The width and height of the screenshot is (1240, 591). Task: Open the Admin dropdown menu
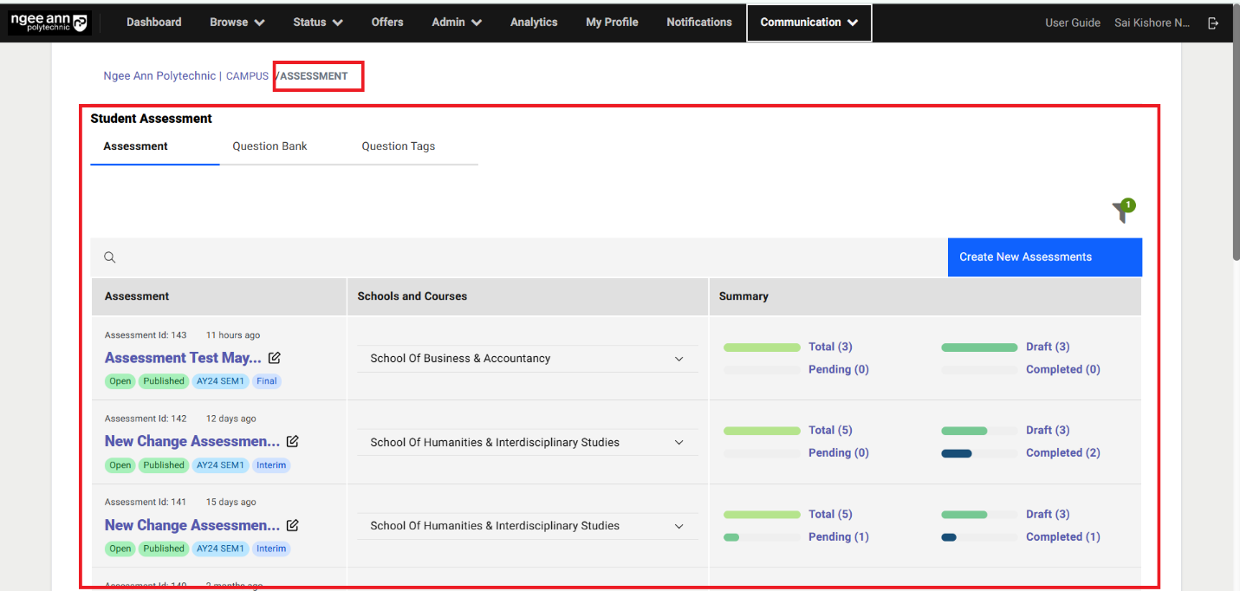(x=457, y=23)
